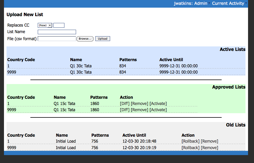
Task: Rollback Initial Load for country code 9999
Action: point(190,148)
